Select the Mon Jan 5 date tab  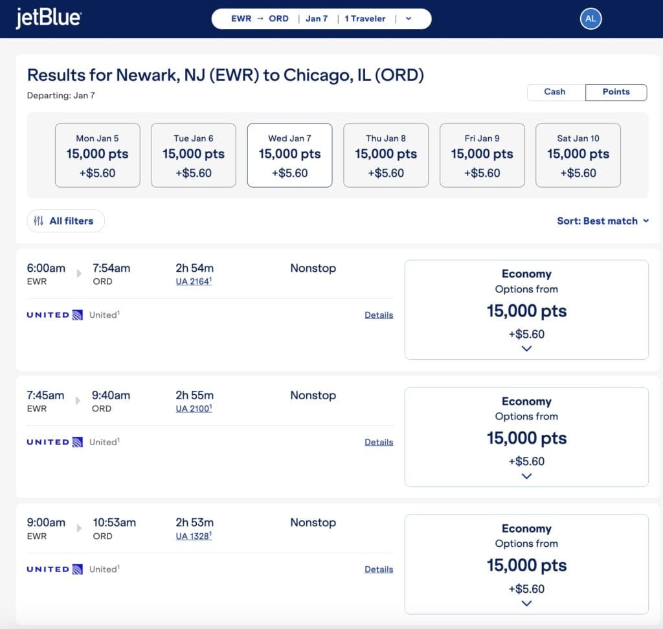[98, 155]
